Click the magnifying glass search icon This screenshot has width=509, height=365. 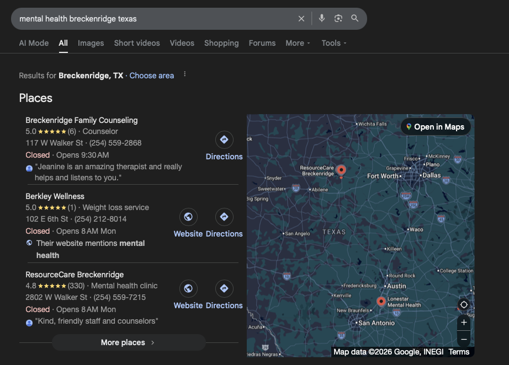(x=354, y=18)
